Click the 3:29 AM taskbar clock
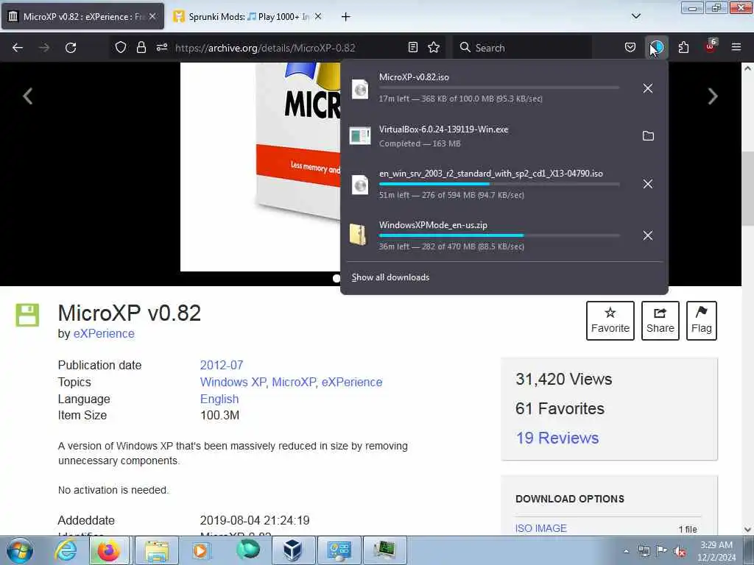Image resolution: width=754 pixels, height=565 pixels. tap(716, 551)
